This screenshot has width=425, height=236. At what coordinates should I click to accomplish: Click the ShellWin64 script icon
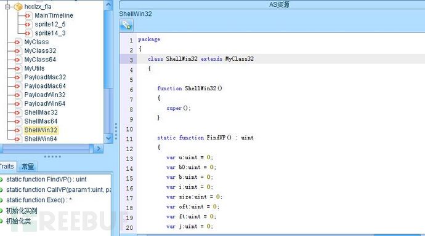(x=17, y=139)
